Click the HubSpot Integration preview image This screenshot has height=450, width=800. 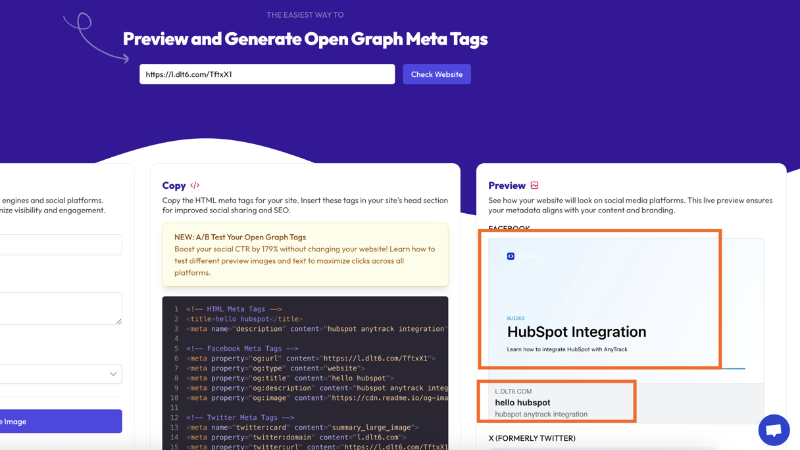click(626, 311)
